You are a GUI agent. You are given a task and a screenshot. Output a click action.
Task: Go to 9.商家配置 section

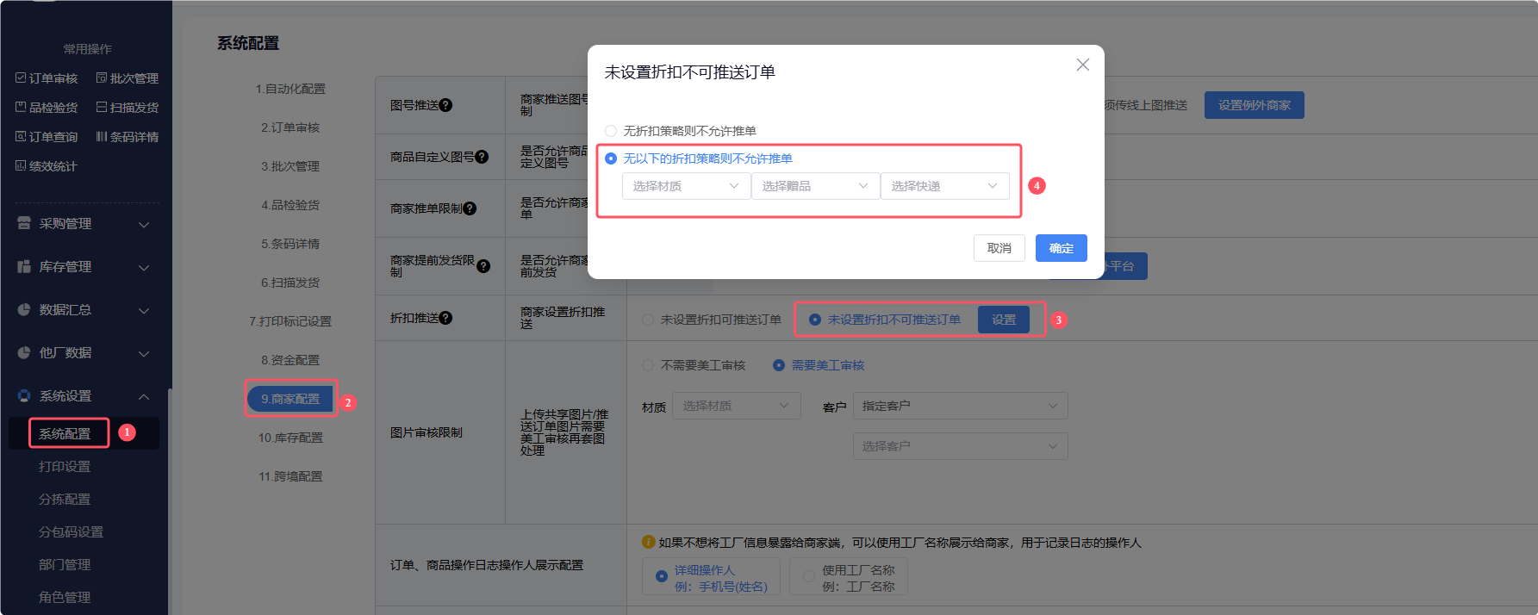290,399
